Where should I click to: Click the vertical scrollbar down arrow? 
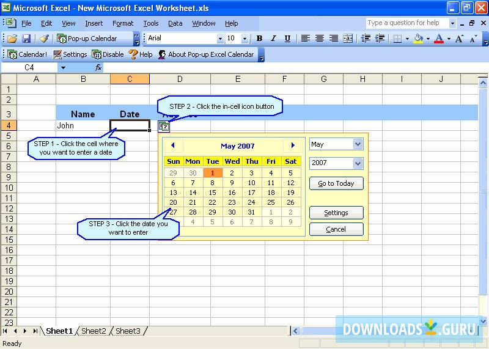click(x=483, y=321)
